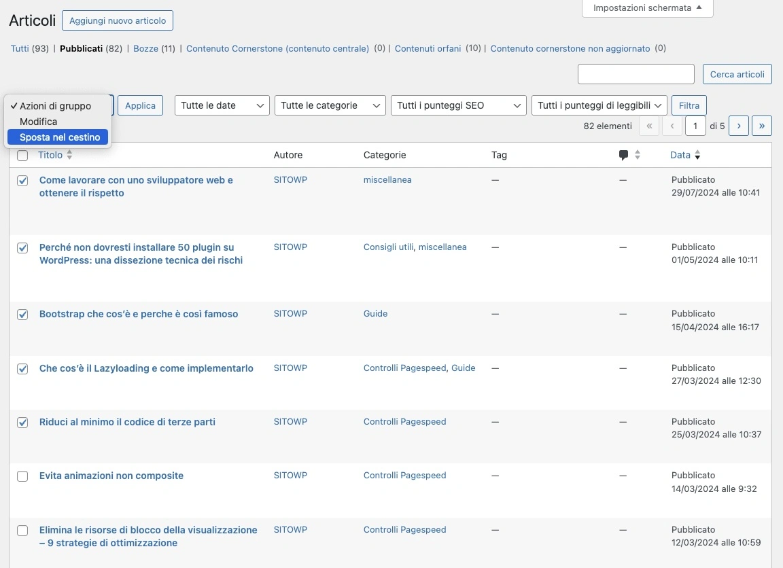Select "Modifica" in the bulk actions menu

point(39,121)
